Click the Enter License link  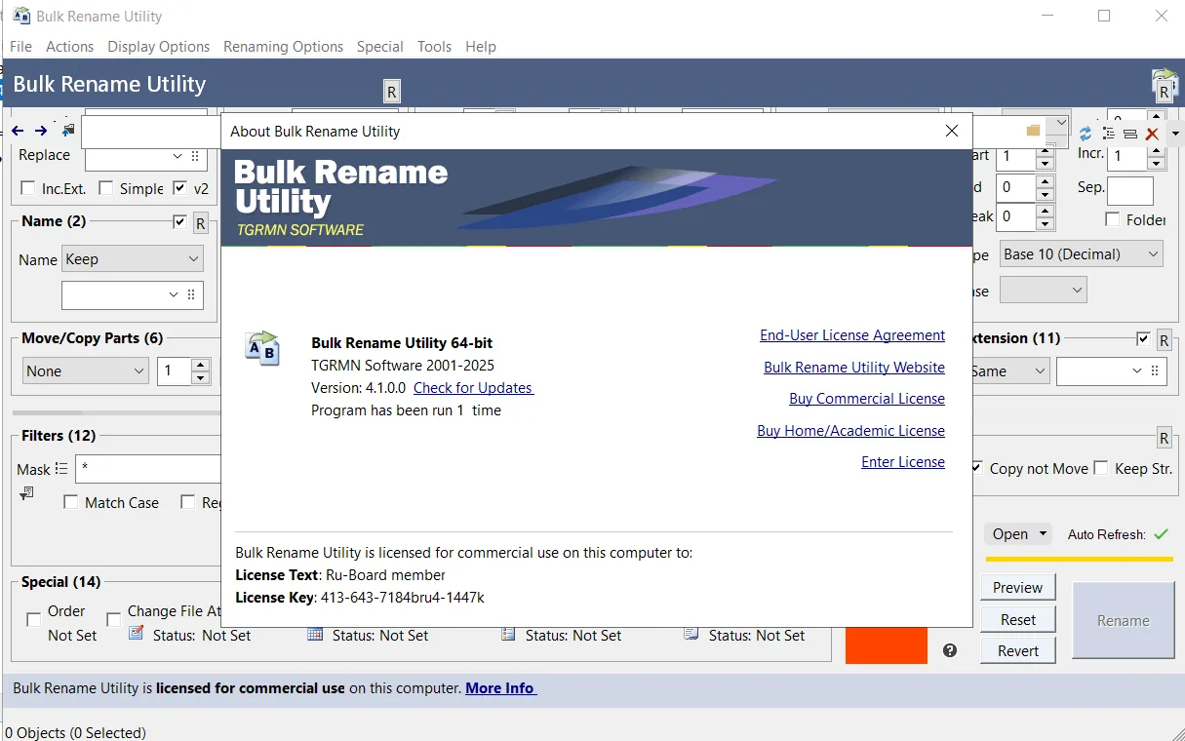pos(903,461)
